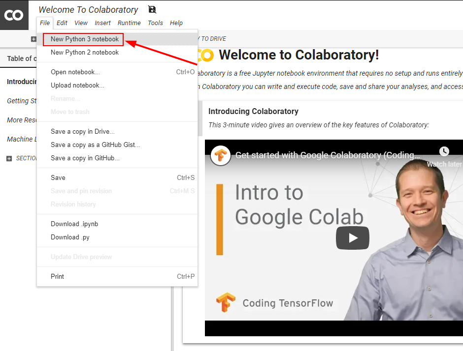Click Download .ipynb option
463x351 pixels.
[74, 224]
